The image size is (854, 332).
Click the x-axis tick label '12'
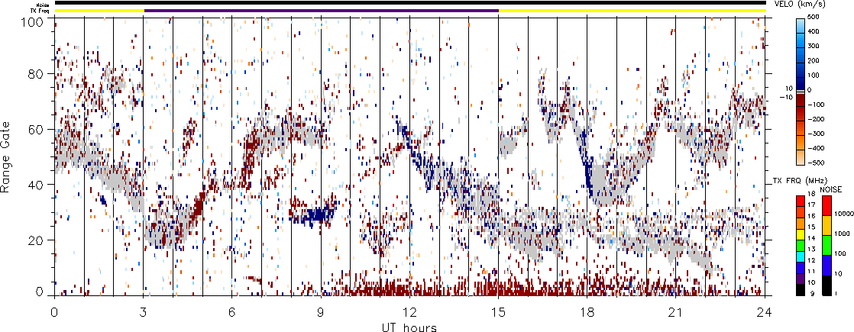pyautogui.click(x=409, y=312)
